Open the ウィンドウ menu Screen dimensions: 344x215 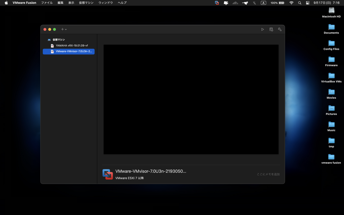(105, 3)
